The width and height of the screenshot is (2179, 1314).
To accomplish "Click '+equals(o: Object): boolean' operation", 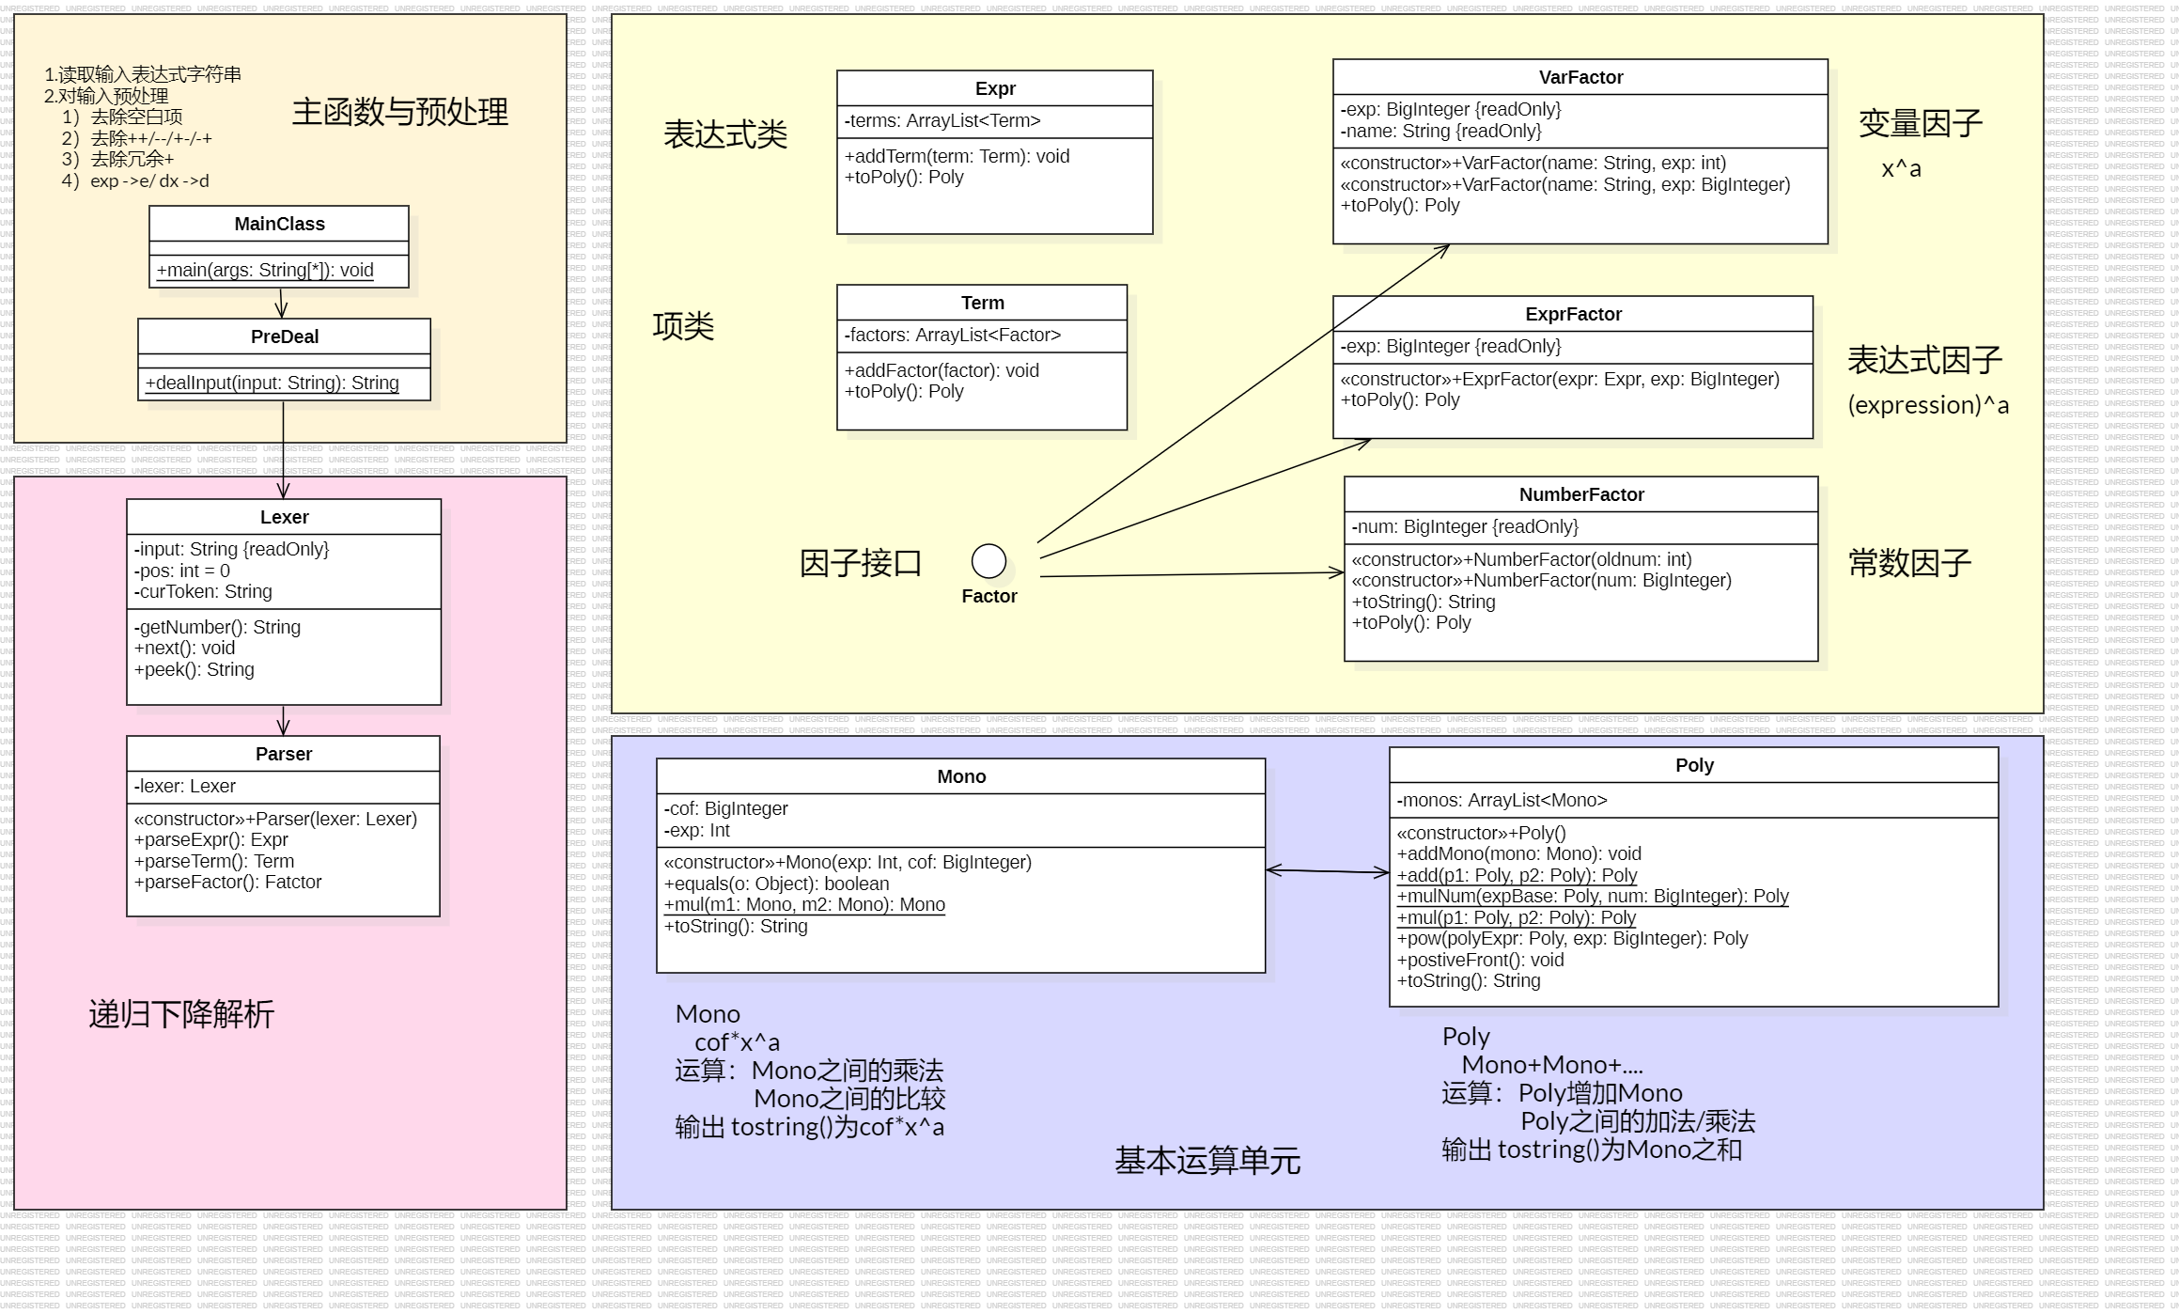I will click(776, 884).
